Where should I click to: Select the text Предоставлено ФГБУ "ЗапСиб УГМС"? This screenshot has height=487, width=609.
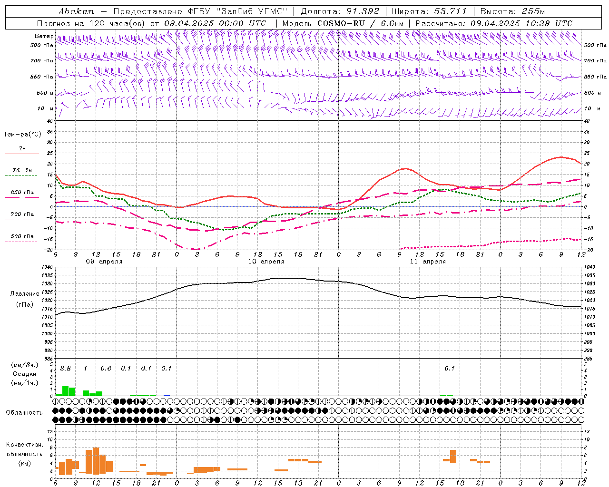pyautogui.click(x=200, y=11)
